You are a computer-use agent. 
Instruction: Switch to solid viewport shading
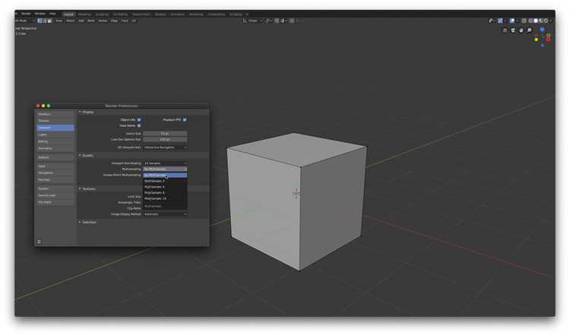(536, 21)
